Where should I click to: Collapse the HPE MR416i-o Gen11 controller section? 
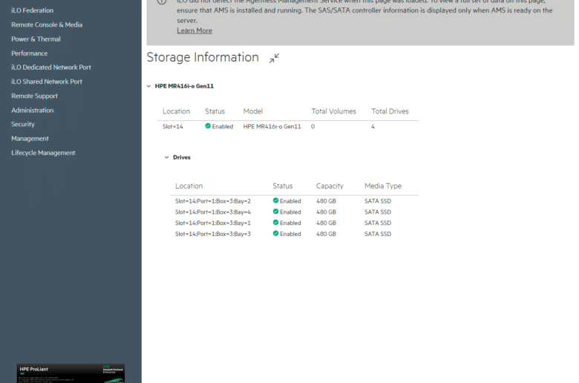point(148,86)
